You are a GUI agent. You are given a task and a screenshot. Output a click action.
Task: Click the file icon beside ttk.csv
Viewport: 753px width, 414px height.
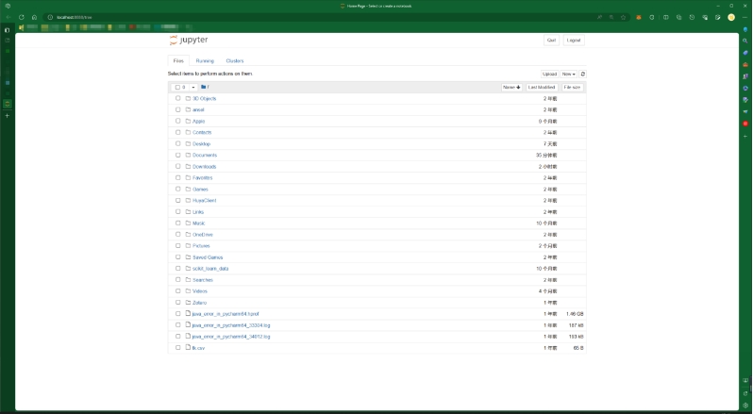[x=188, y=347]
